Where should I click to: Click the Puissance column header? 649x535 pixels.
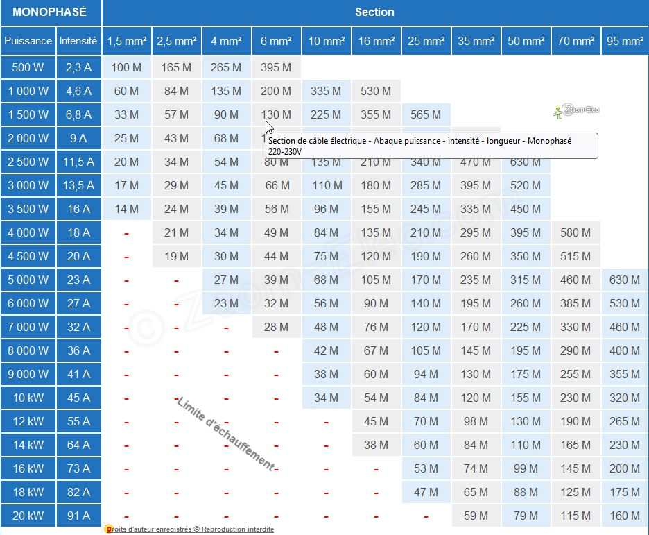point(28,41)
